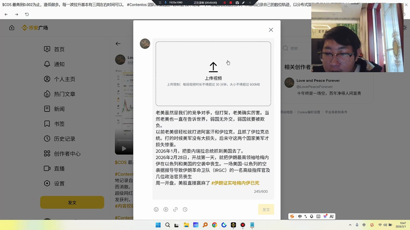
Task: Open 通知 notifications
Action: 59,64
